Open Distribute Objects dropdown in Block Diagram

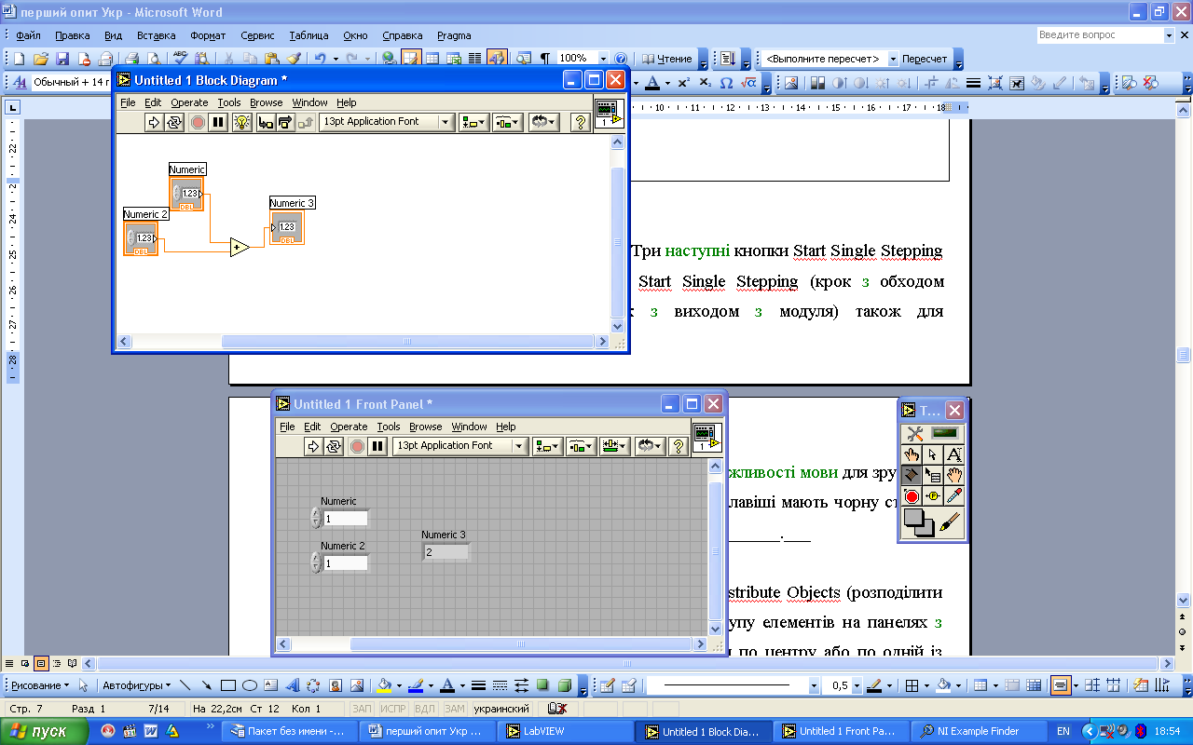(508, 122)
